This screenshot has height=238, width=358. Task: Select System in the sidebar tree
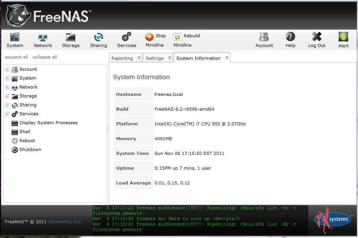point(28,78)
